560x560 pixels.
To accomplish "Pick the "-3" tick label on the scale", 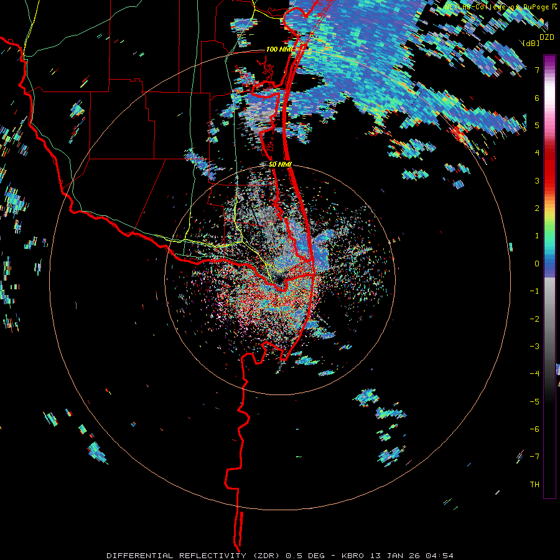I will tap(534, 346).
